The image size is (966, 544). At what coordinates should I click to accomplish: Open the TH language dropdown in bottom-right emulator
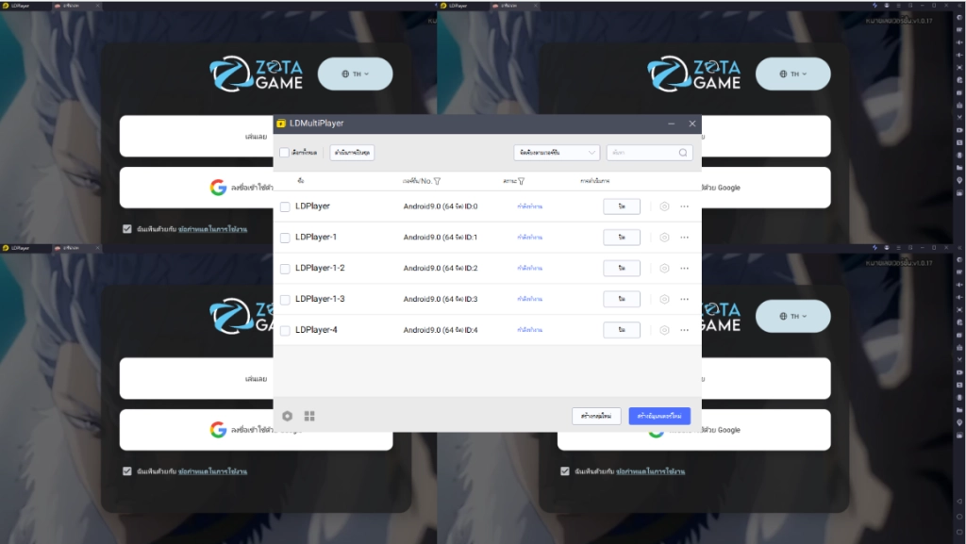click(792, 316)
